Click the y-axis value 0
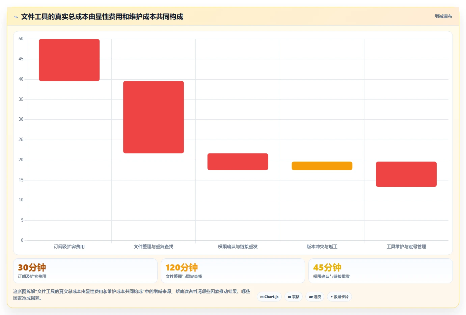The image size is (466, 315). pos(22,240)
